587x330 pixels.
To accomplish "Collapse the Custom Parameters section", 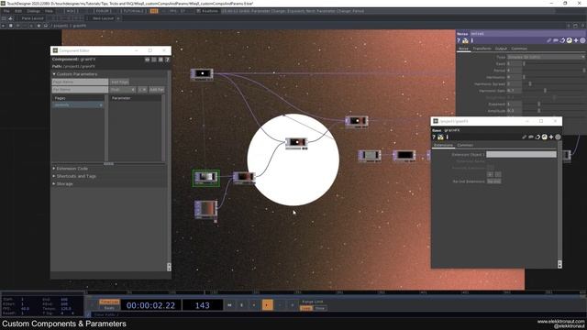I will pos(54,74).
